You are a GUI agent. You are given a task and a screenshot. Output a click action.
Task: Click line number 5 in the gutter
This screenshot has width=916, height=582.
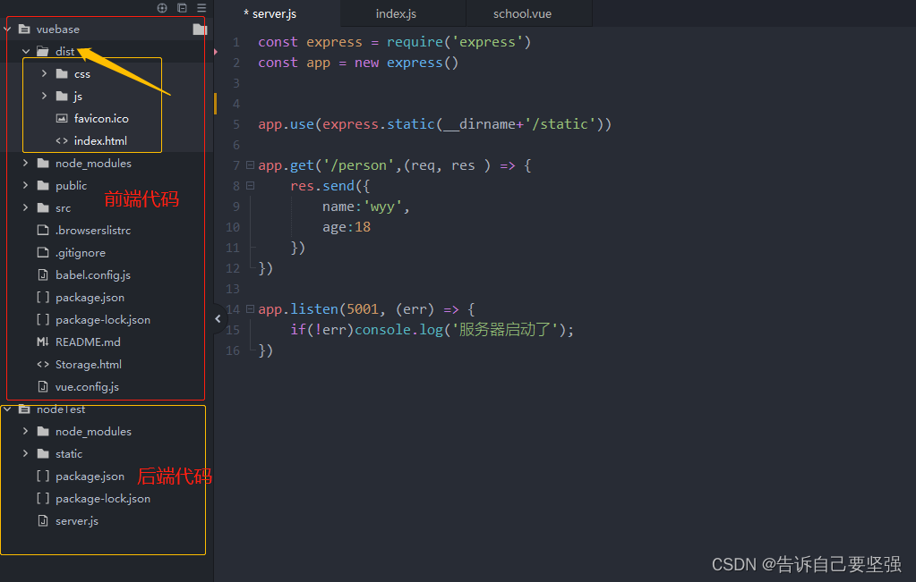[x=236, y=124]
